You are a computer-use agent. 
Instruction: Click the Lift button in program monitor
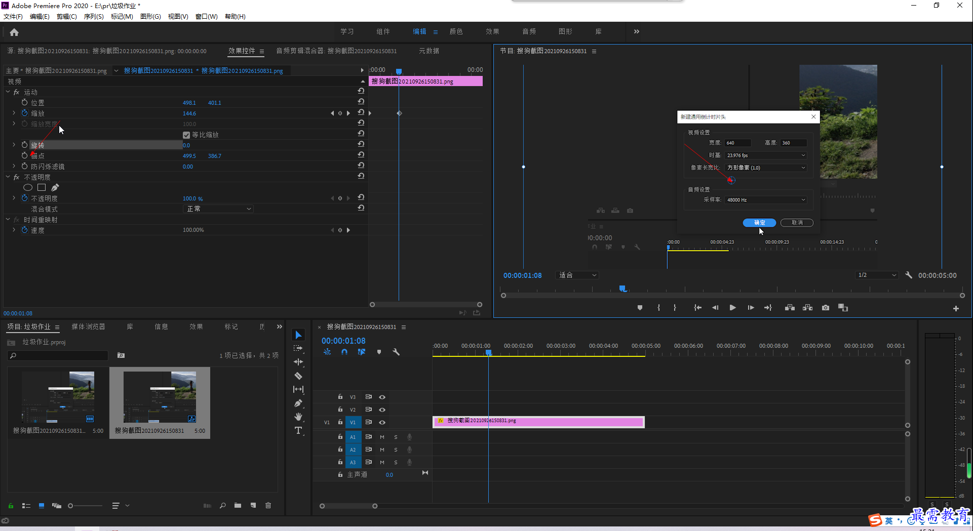[790, 308]
